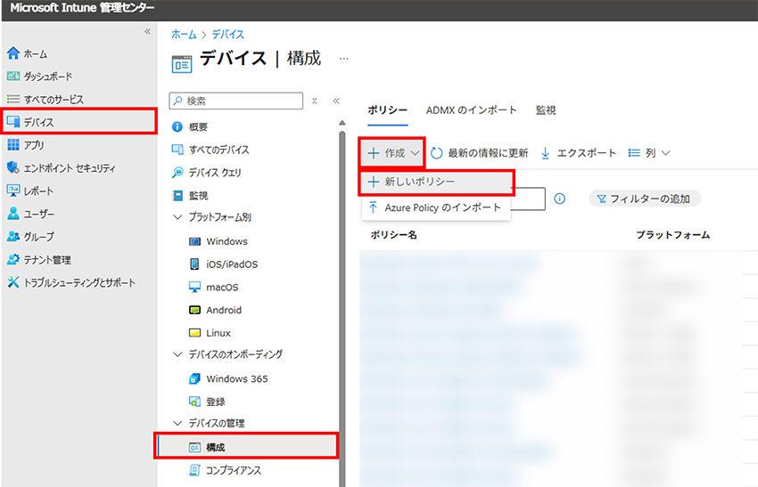Clear the device menu search with X
The width and height of the screenshot is (758, 487).
(x=315, y=101)
